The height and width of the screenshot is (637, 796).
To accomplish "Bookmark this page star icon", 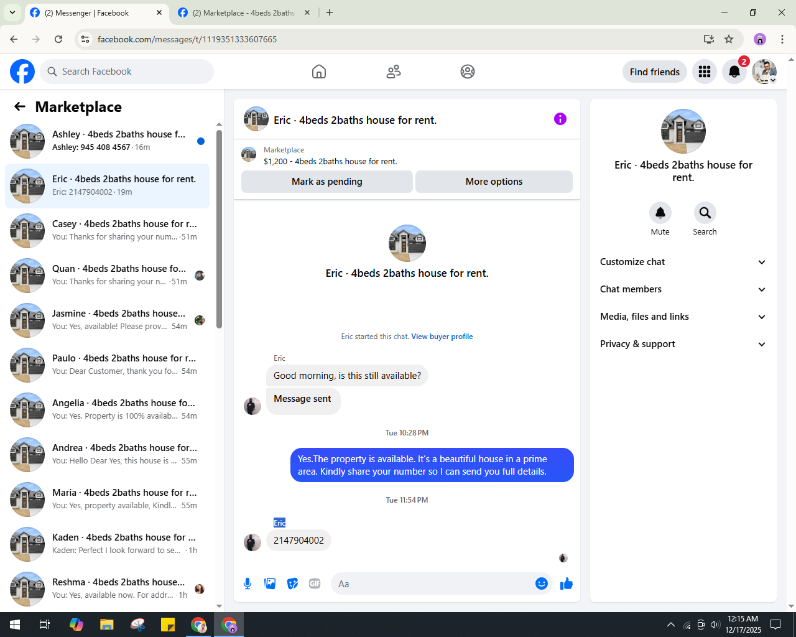I will pos(729,39).
